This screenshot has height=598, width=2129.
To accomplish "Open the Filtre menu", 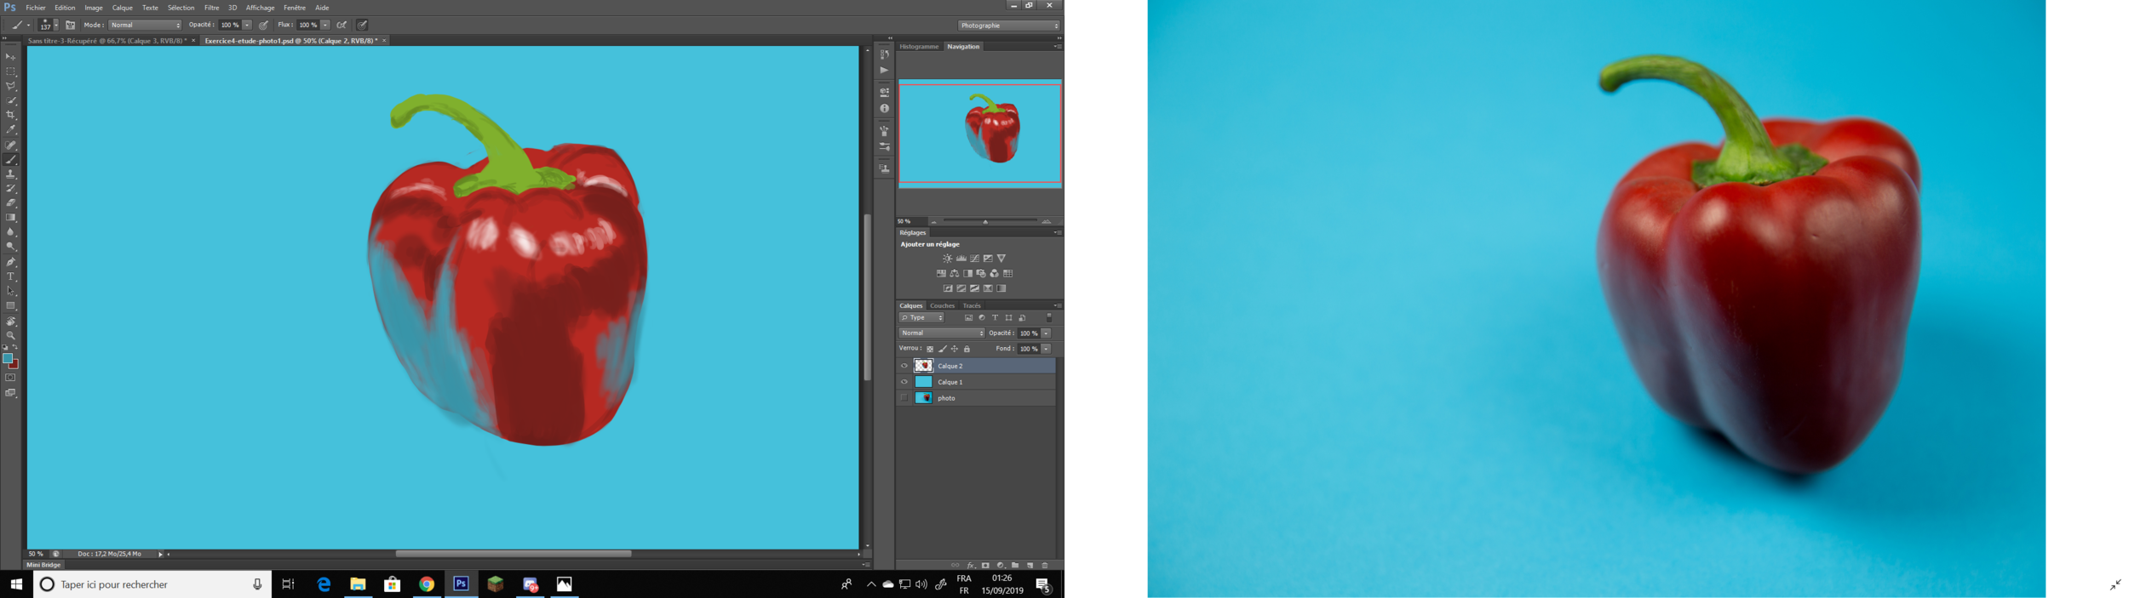I will (212, 8).
